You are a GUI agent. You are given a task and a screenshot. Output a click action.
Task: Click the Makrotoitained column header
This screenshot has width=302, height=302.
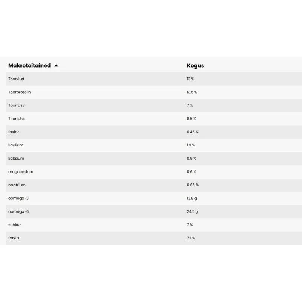(x=29, y=66)
